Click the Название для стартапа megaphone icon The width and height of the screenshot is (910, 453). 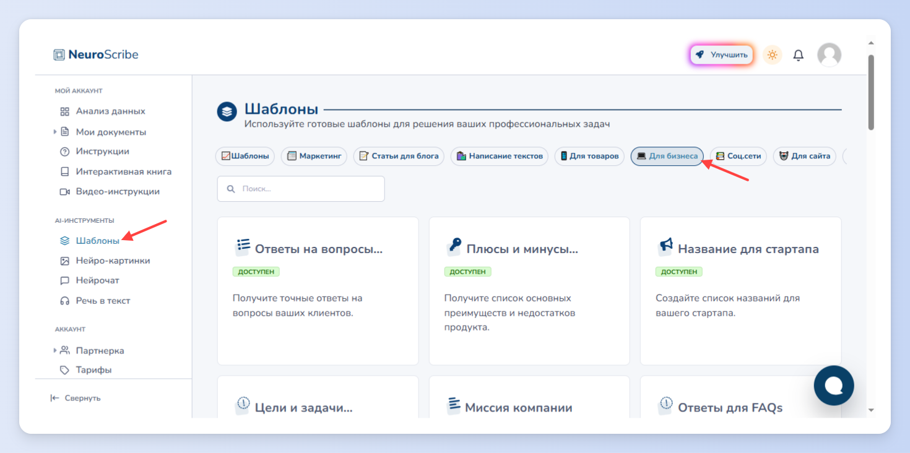click(x=665, y=247)
